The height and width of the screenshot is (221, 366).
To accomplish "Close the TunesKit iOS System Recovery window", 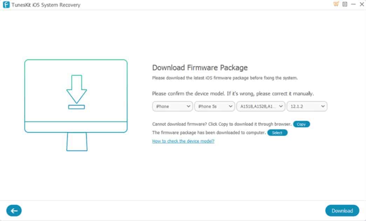I will 361,4.
